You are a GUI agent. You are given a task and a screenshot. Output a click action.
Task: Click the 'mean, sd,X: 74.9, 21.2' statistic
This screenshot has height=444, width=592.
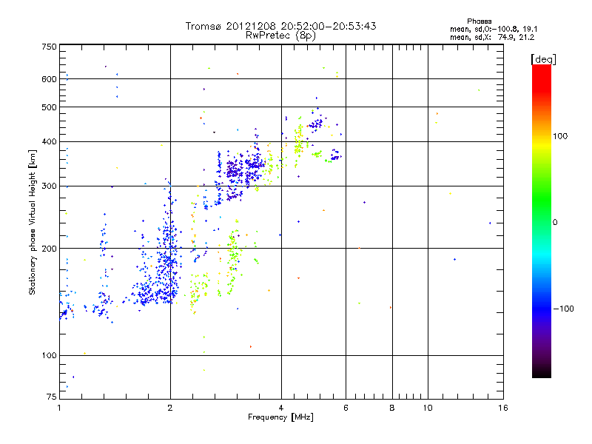[x=492, y=37]
